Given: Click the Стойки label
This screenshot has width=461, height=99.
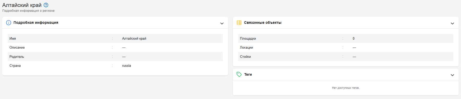Looking at the screenshot, I should tap(245, 57).
